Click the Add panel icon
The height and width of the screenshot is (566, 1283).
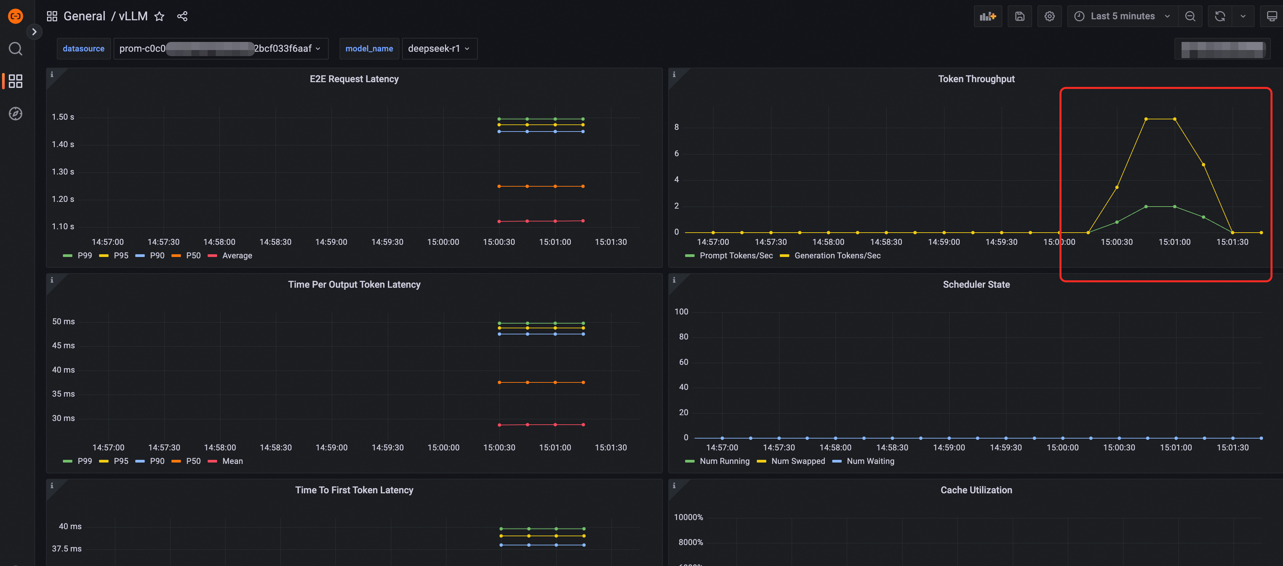pyautogui.click(x=988, y=17)
